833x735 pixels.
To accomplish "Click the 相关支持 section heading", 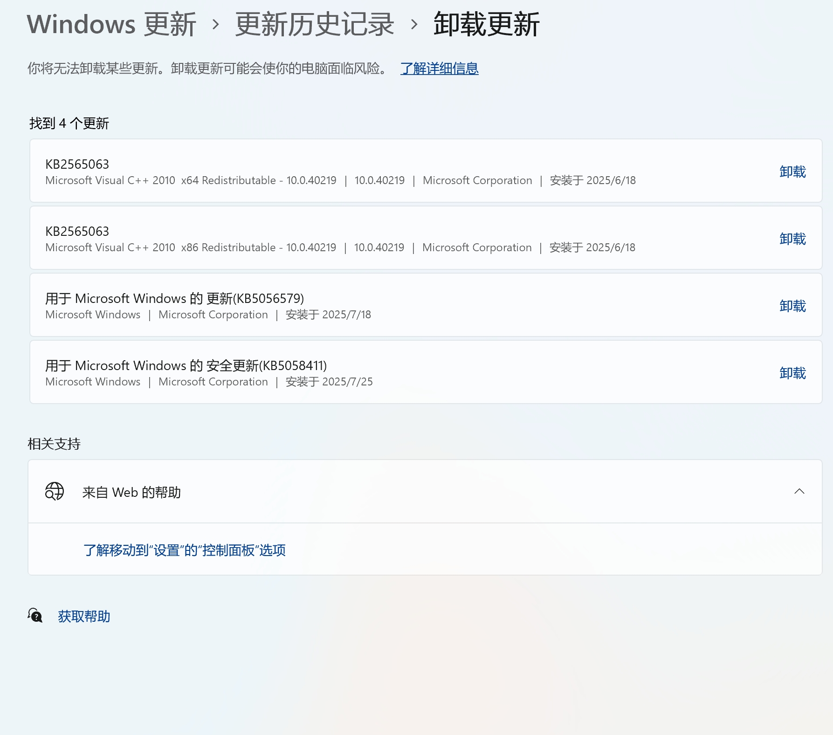I will (x=54, y=444).
